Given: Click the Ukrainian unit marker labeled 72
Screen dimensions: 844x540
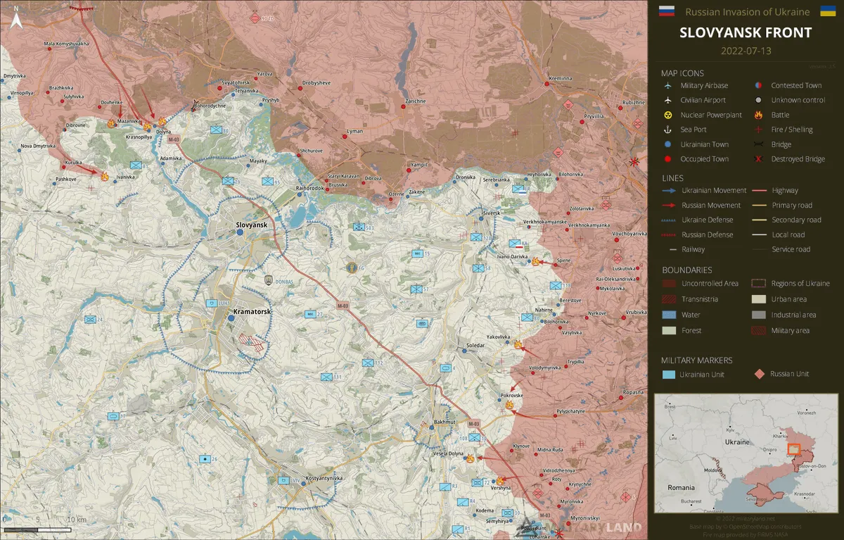Looking at the screenshot, I should click(x=477, y=482).
